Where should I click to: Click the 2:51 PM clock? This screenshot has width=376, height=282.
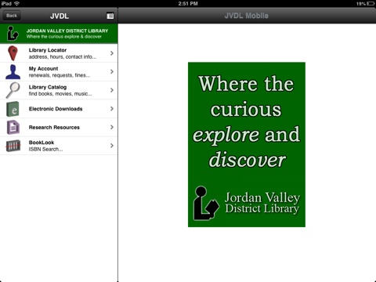click(188, 4)
